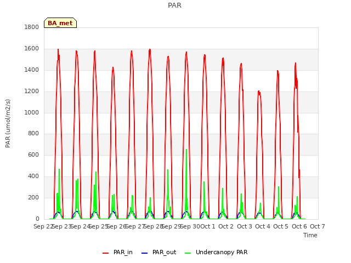Click the BA_met annotation label
Viewport: 351px width, 263px height.
tap(60, 23)
